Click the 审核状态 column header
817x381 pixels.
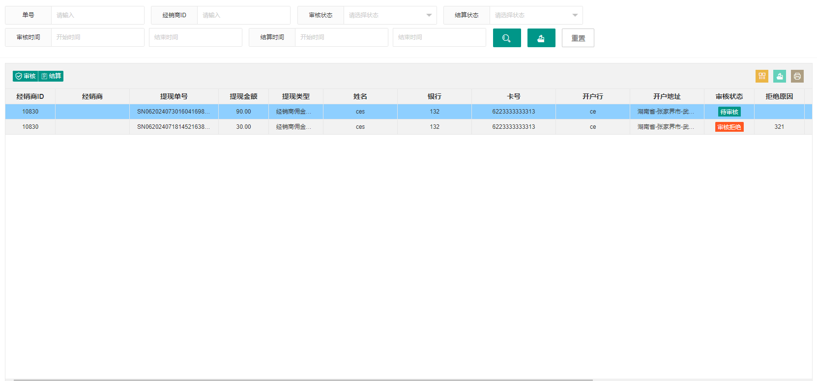point(729,96)
